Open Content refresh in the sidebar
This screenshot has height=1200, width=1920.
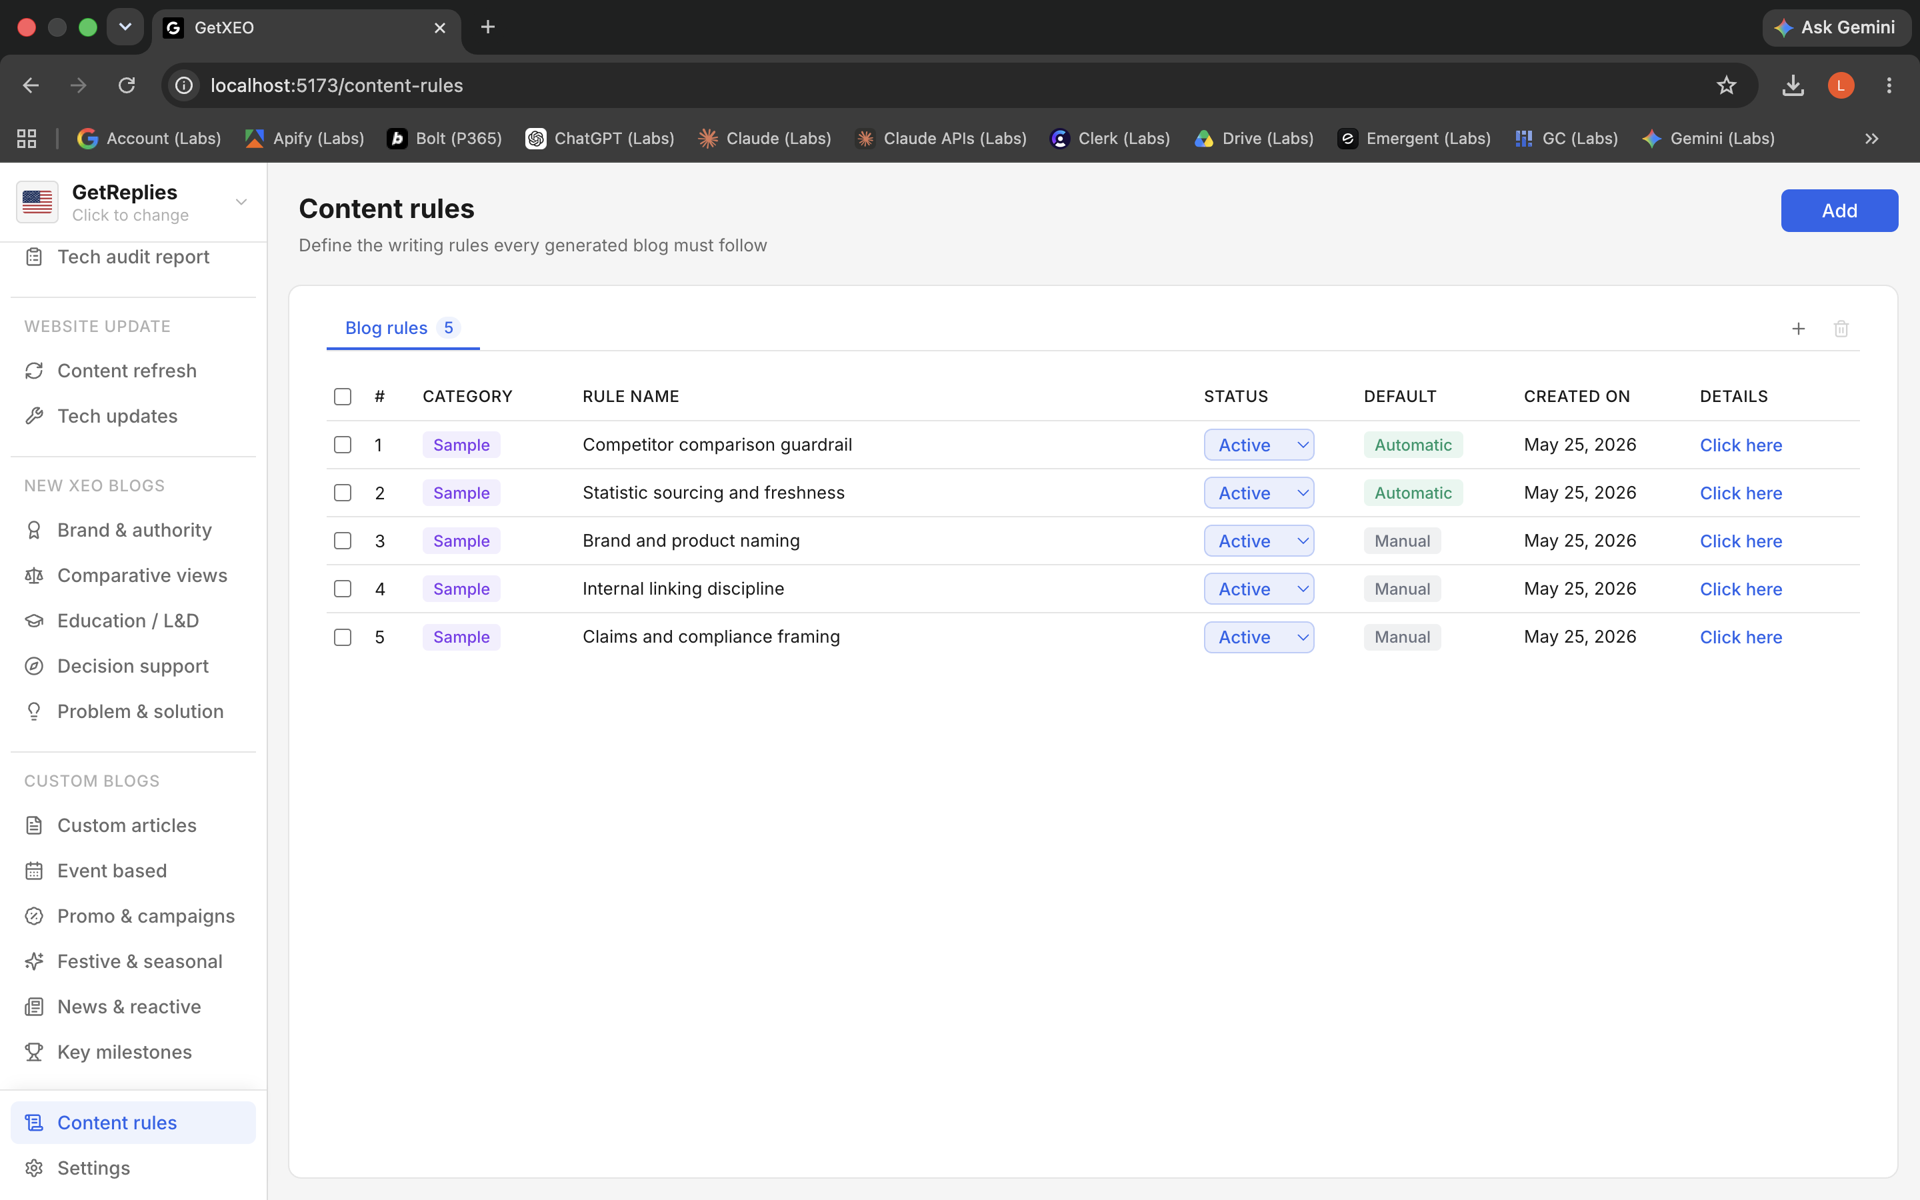tap(133, 371)
